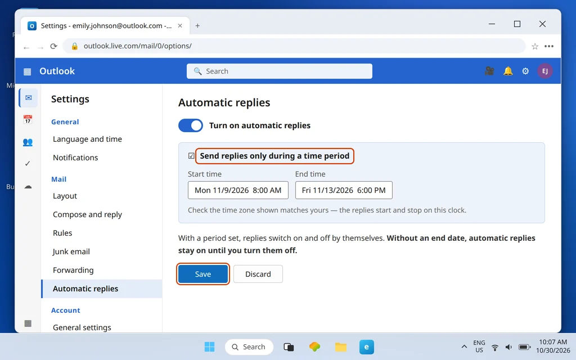Click the Mail section heading
Screen dimensions: 576x360
click(x=58, y=179)
